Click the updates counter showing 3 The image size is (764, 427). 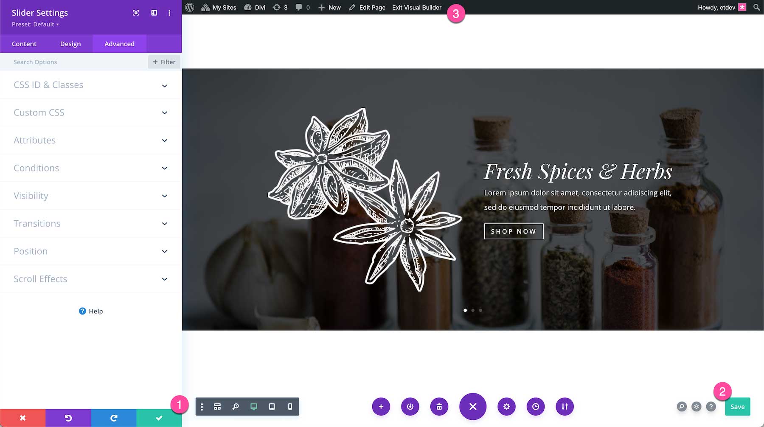pyautogui.click(x=280, y=7)
